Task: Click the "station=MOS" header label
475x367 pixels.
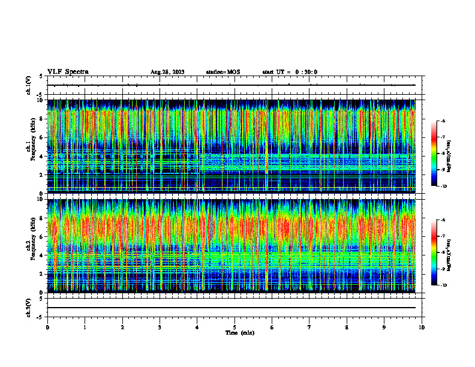Action: coord(223,72)
